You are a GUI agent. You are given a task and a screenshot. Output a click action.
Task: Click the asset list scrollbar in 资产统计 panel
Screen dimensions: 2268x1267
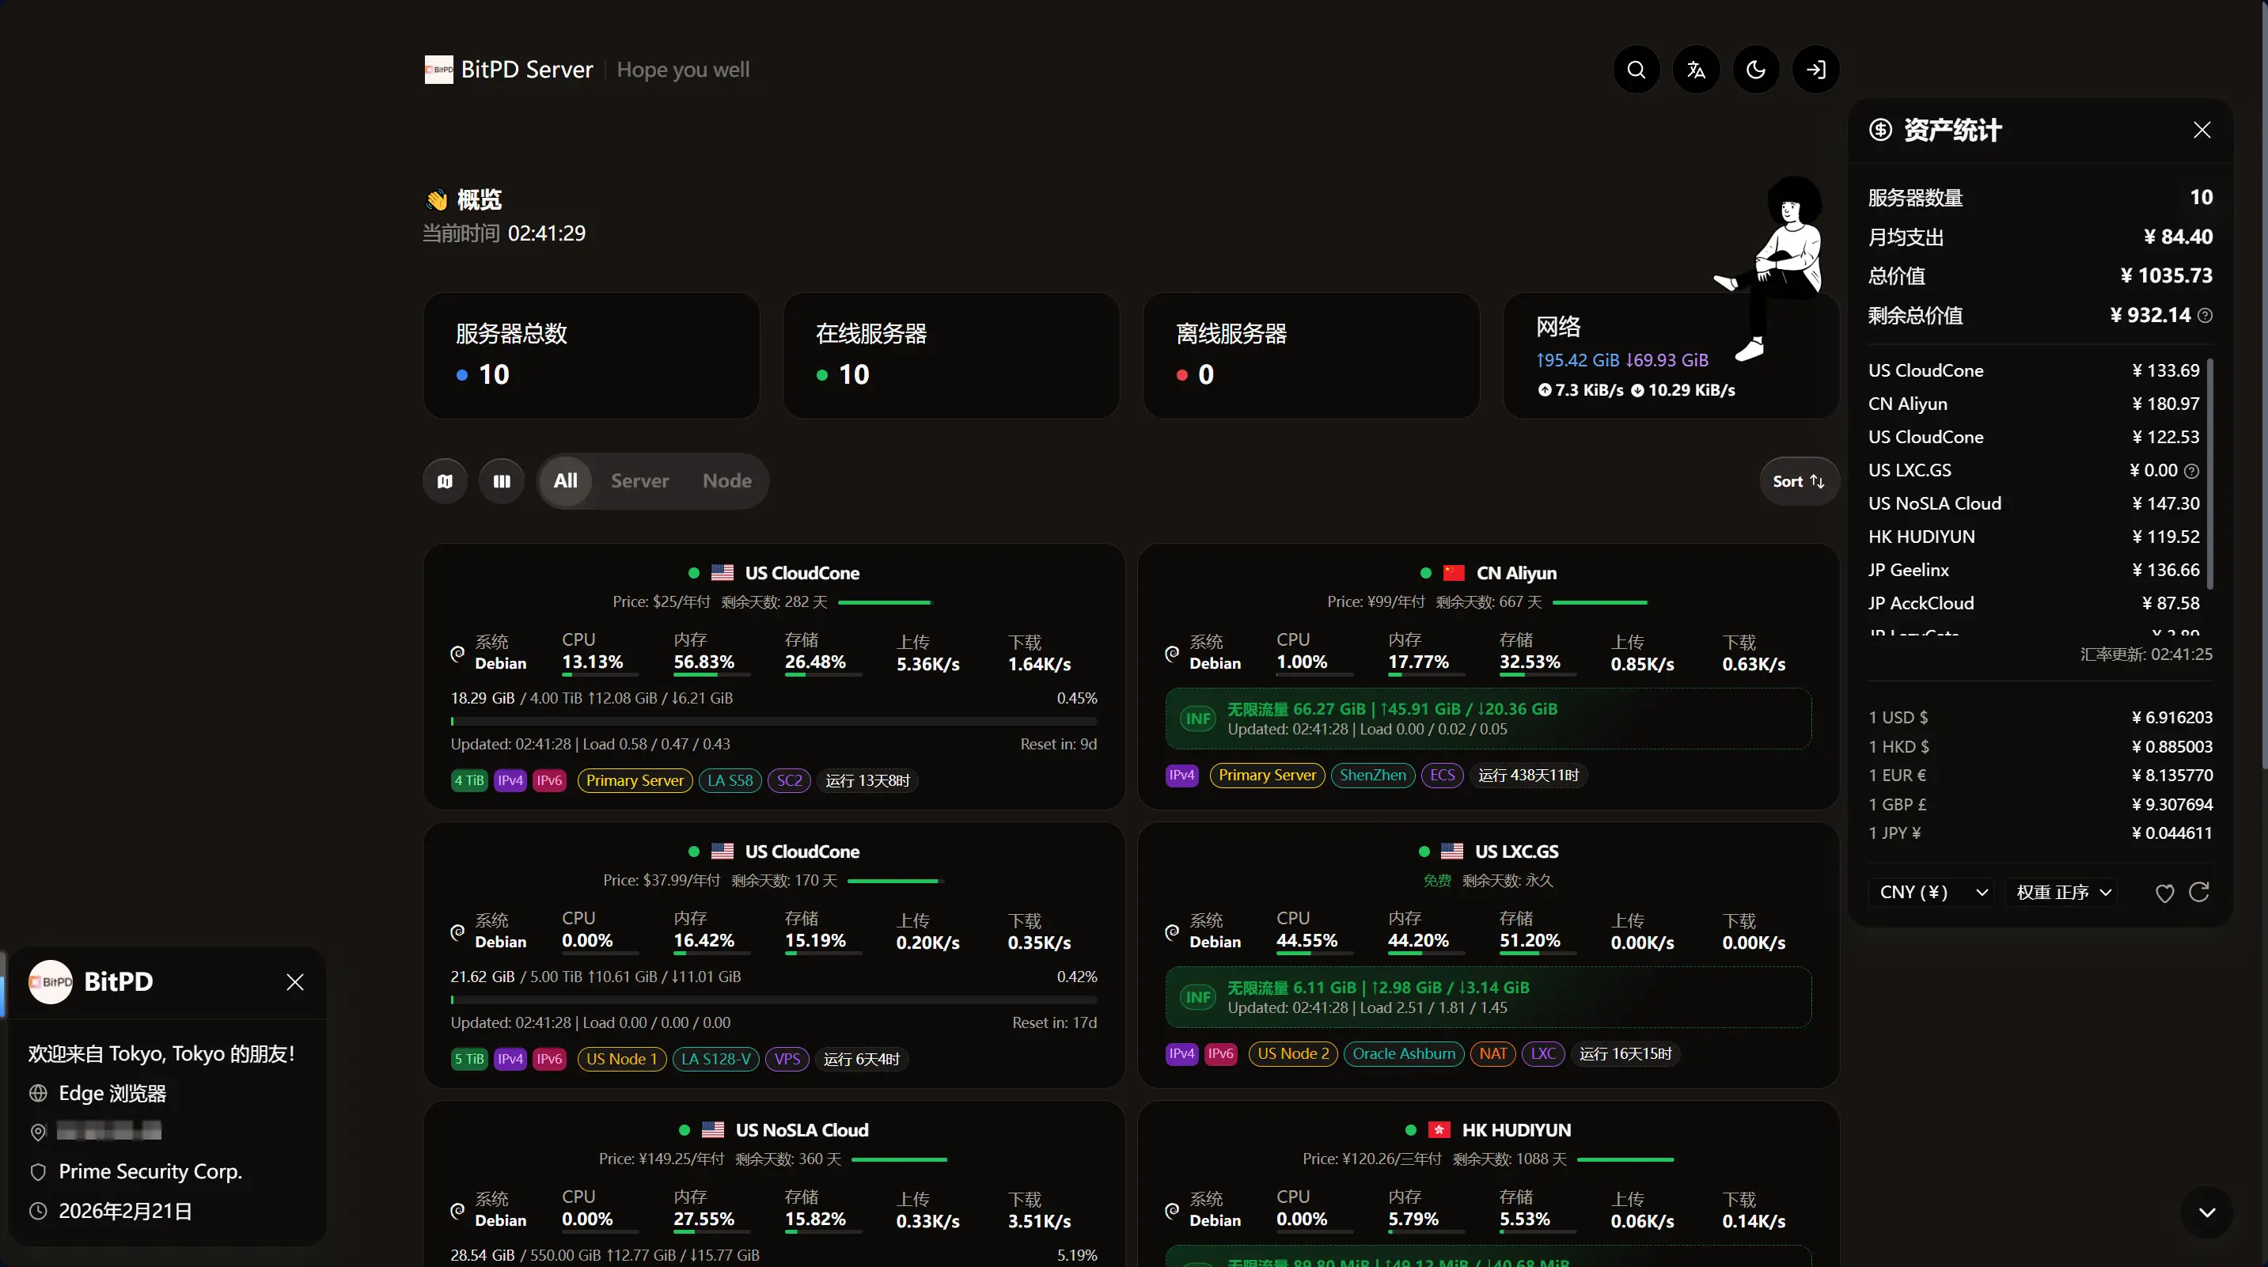[x=2209, y=474]
